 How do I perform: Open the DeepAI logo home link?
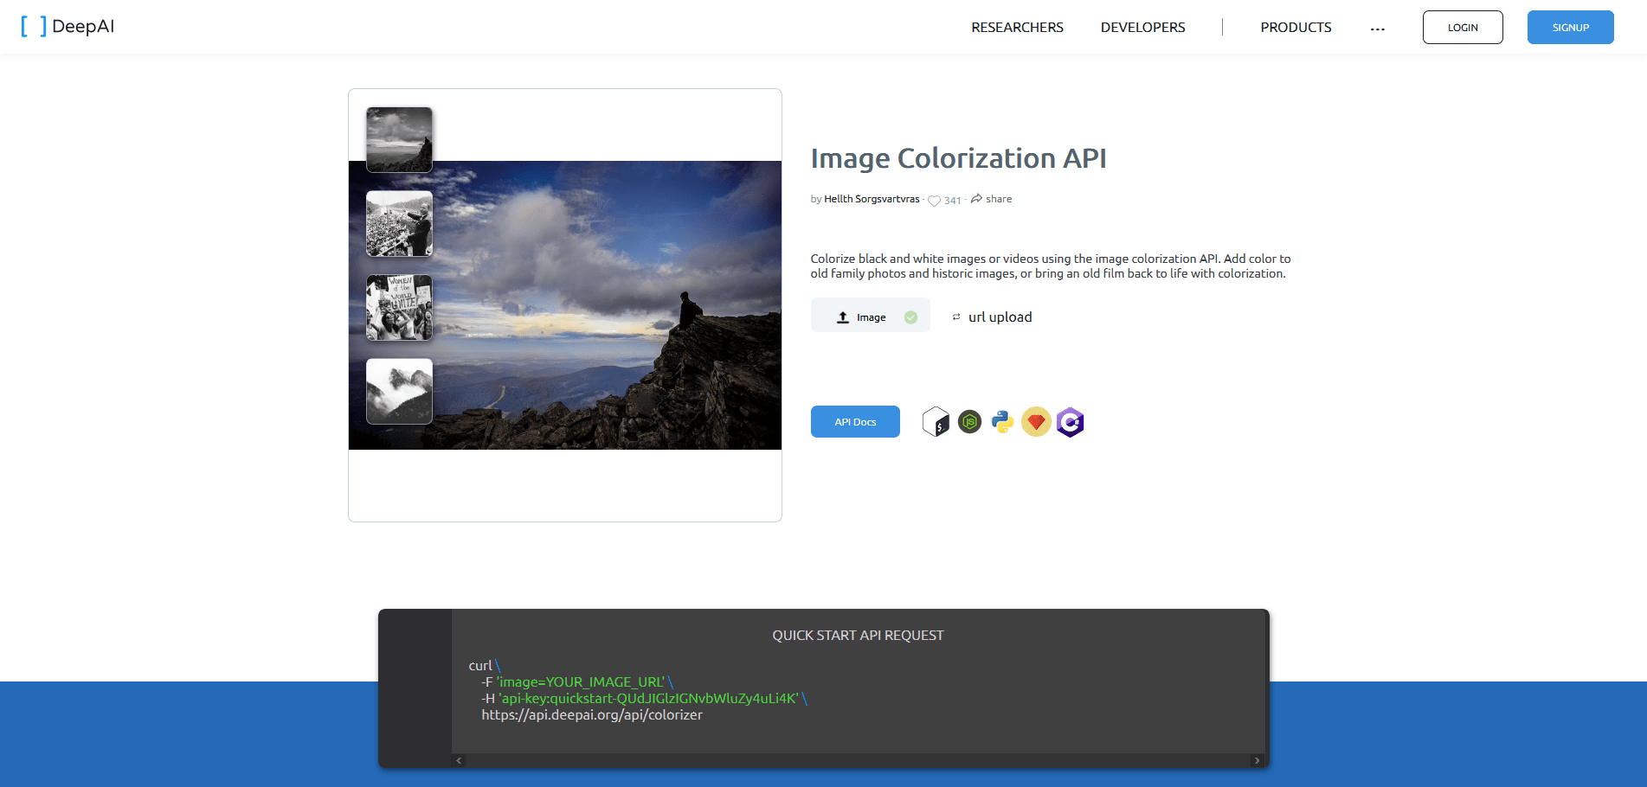(x=68, y=26)
